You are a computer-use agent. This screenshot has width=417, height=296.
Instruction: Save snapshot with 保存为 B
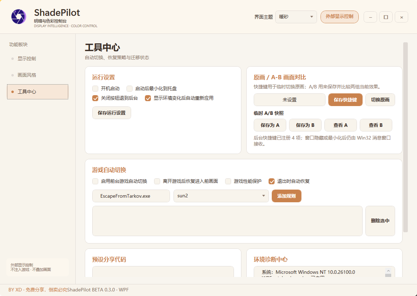point(305,125)
